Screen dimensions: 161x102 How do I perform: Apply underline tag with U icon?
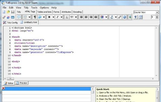(x=67, y=17)
